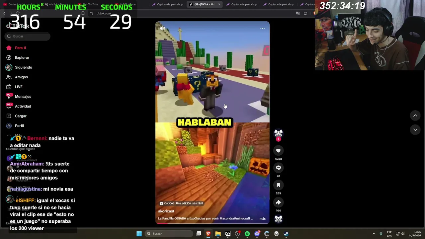The image size is (425, 239).
Task: Like the video with the heart icon
Action: (x=278, y=151)
